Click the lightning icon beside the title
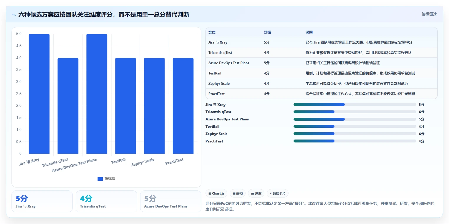449x224 pixels. pyautogui.click(x=14, y=14)
